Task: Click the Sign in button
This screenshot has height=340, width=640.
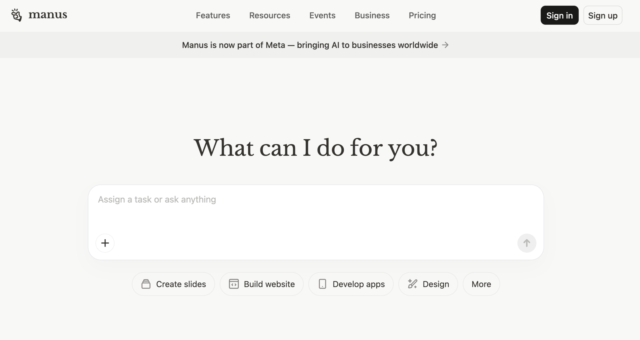Action: (559, 15)
